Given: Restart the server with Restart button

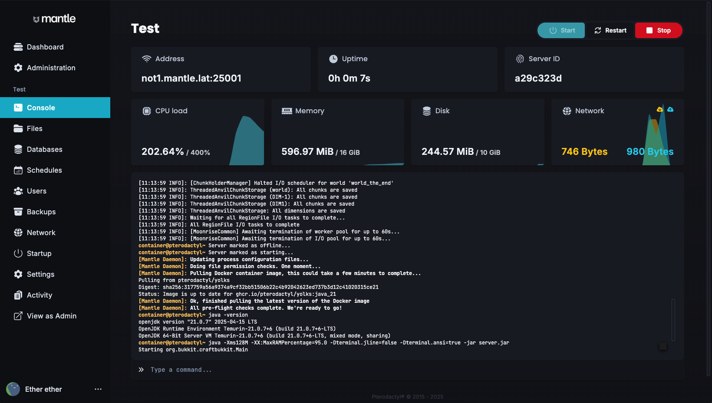Looking at the screenshot, I should point(610,30).
